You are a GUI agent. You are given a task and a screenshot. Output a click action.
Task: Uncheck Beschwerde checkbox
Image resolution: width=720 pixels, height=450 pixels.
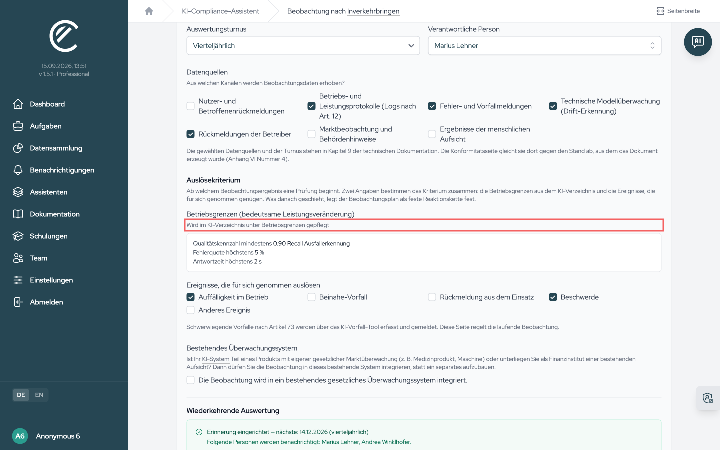(553, 297)
